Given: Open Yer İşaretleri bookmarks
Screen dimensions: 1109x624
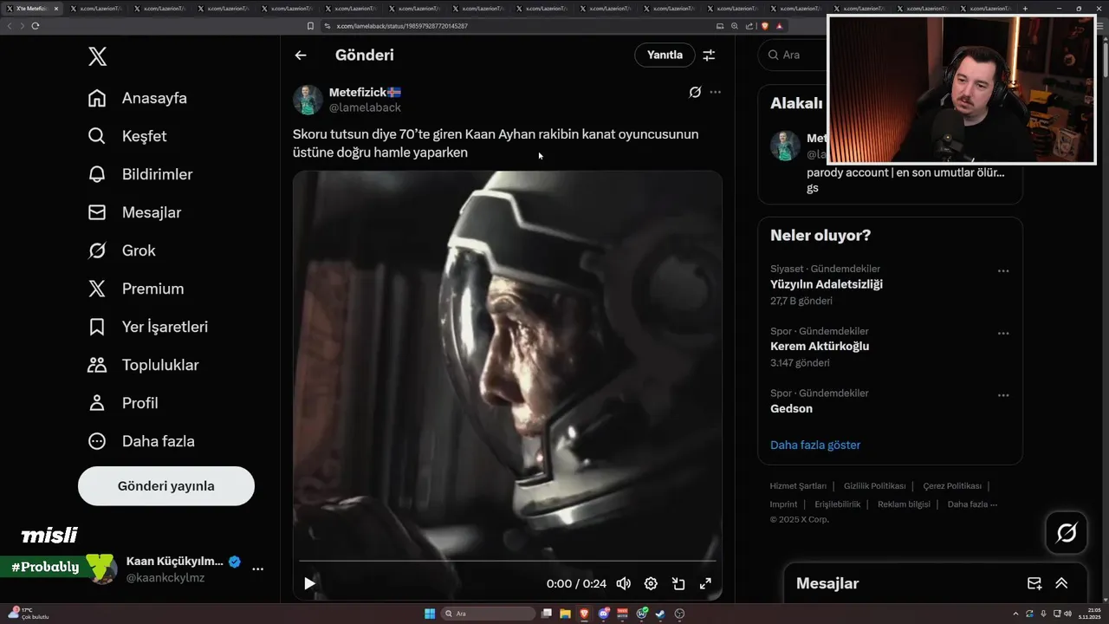Looking at the screenshot, I should 148,327.
